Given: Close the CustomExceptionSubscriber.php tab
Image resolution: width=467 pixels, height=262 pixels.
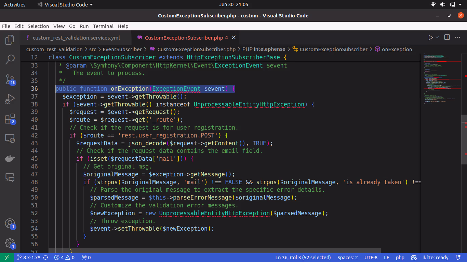Looking at the screenshot, I should tap(234, 38).
